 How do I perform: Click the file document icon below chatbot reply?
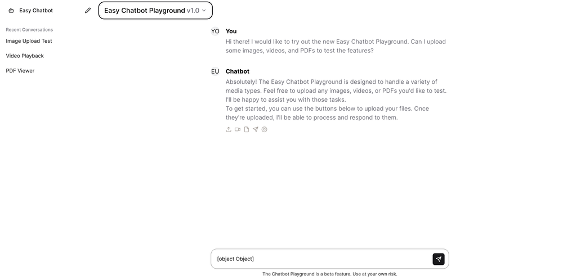click(247, 129)
